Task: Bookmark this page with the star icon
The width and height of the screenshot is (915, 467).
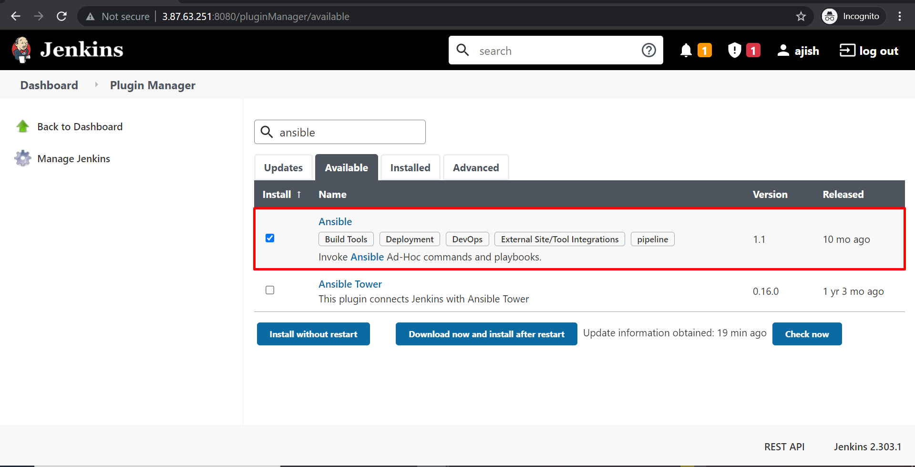Action: pos(801,17)
